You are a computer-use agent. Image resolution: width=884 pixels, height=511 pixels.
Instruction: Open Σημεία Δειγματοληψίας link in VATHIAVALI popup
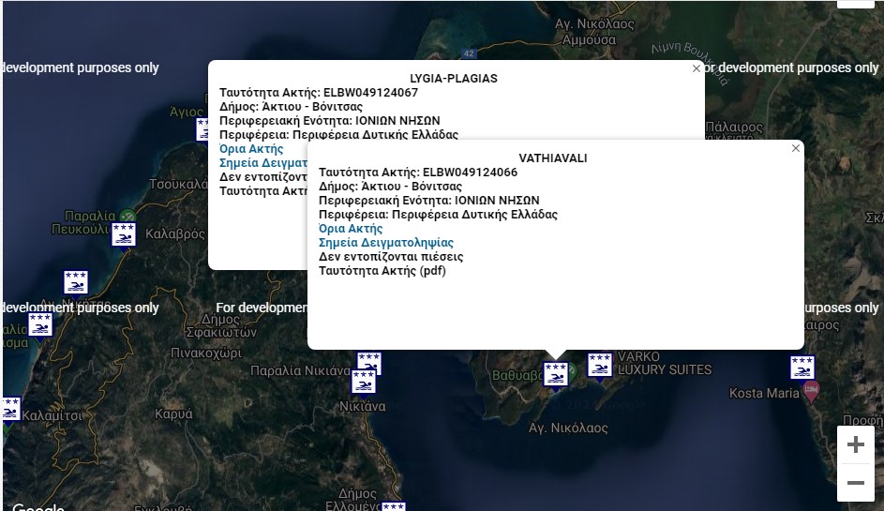385,243
